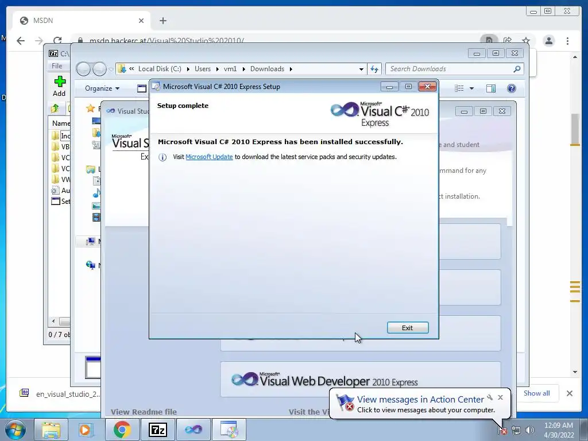Image resolution: width=588 pixels, height=441 pixels.
Task: Open the en_visual_studio download item in Chrome
Action: coord(60,394)
